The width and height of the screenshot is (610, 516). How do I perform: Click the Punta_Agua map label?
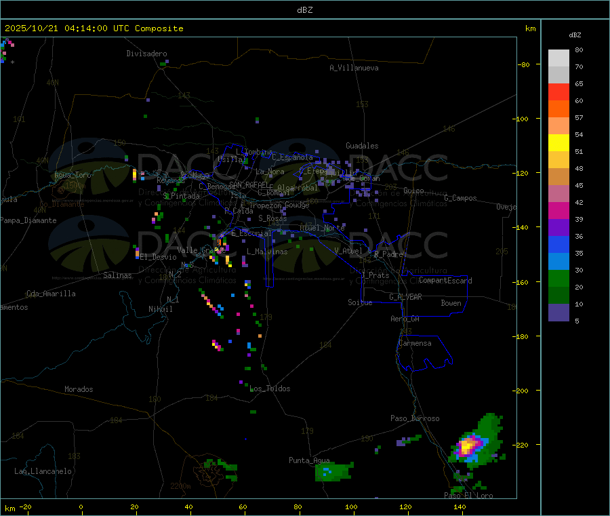click(x=309, y=460)
